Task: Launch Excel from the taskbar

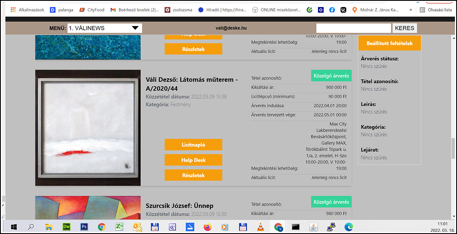Action: coord(119,227)
